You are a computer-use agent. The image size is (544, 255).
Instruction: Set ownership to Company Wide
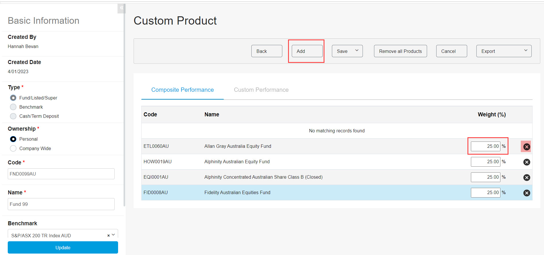point(13,148)
